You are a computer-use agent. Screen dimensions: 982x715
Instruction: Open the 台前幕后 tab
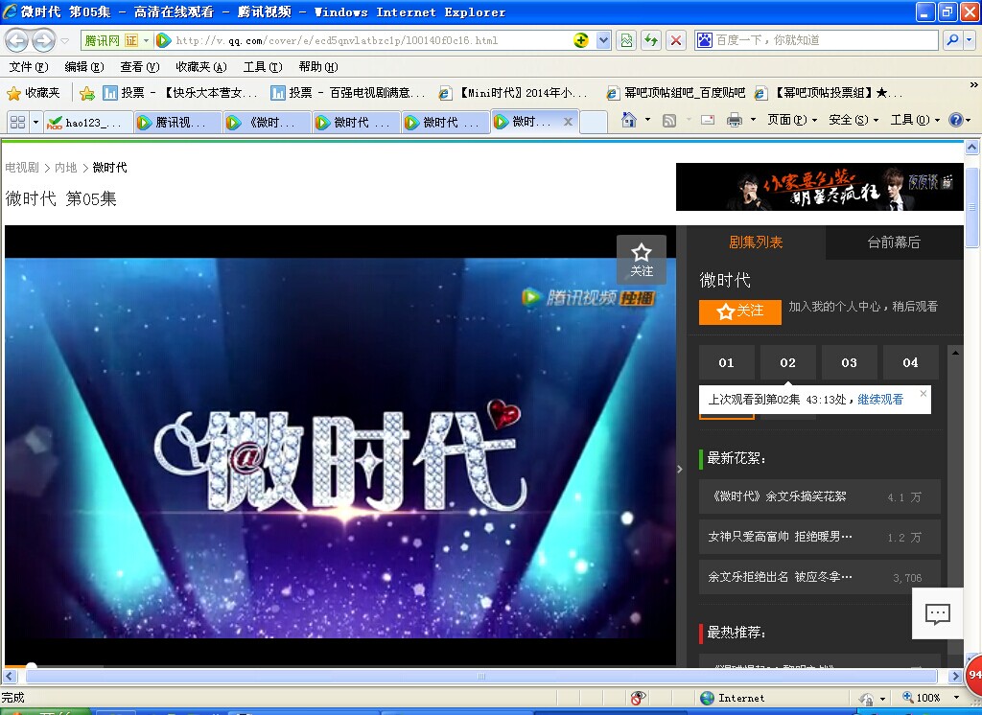click(894, 242)
